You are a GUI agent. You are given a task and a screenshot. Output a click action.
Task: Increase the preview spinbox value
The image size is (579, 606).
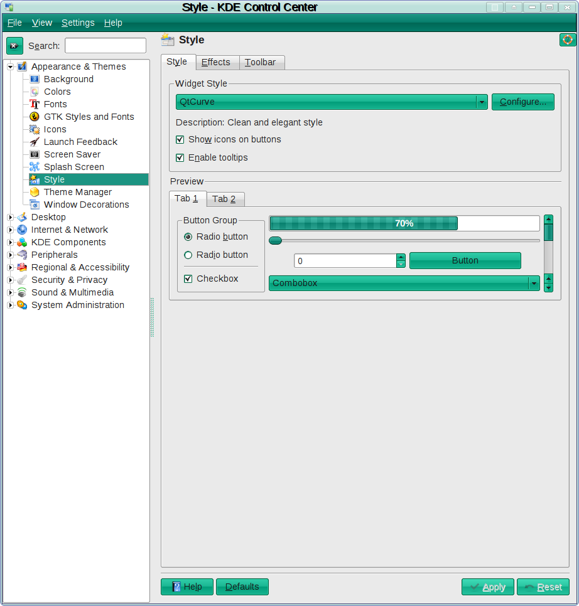click(x=401, y=257)
